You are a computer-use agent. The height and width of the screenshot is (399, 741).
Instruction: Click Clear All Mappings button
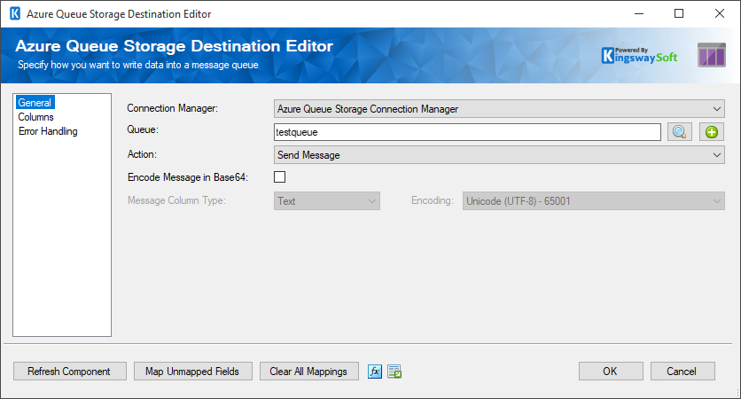(x=308, y=372)
